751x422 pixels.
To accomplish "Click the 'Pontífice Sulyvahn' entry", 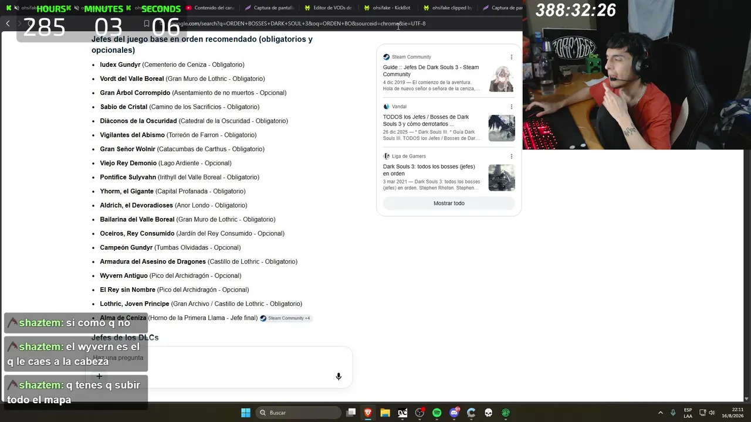I will pyautogui.click(x=128, y=177).
